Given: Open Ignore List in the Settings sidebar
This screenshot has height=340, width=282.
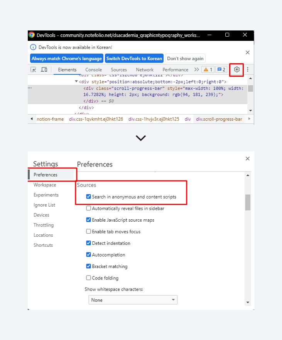Looking at the screenshot, I should pyautogui.click(x=44, y=205).
